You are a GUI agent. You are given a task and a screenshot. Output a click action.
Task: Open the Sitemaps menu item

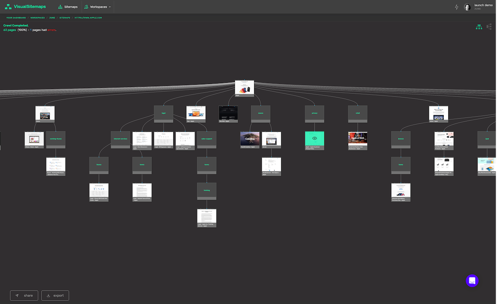(68, 7)
